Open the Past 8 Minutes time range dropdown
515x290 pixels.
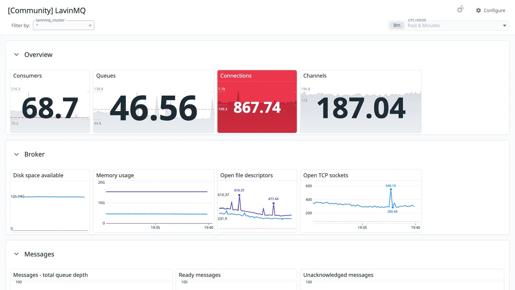pyautogui.click(x=448, y=26)
